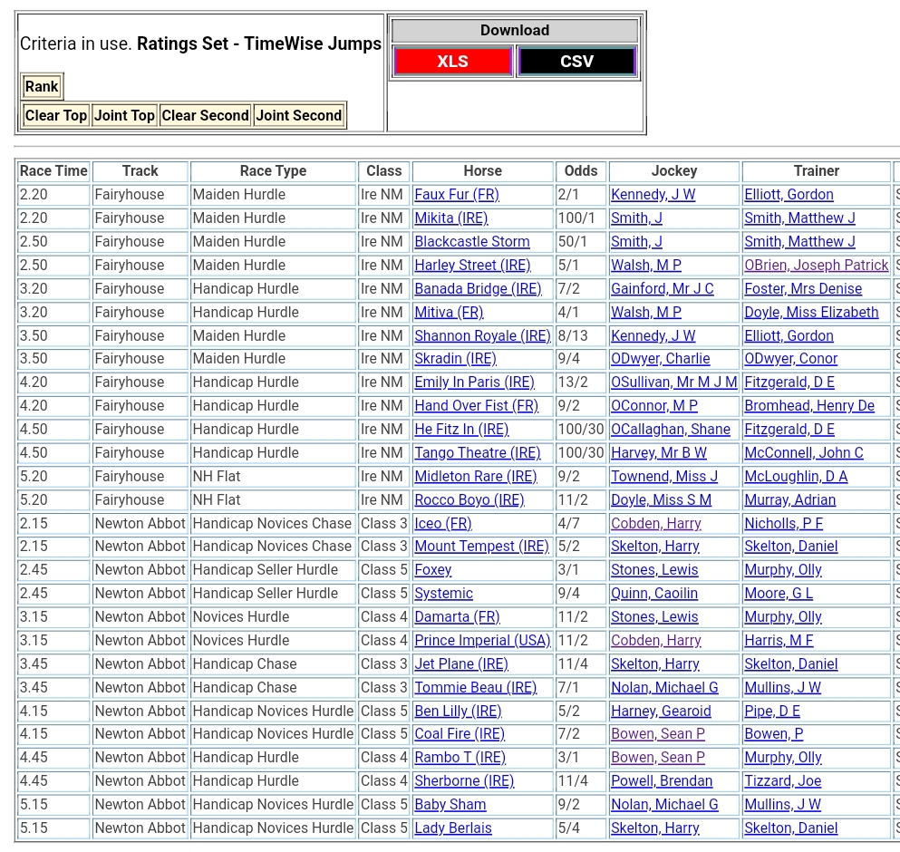Click the Clear Top button
The height and width of the screenshot is (852, 900).
click(x=56, y=115)
